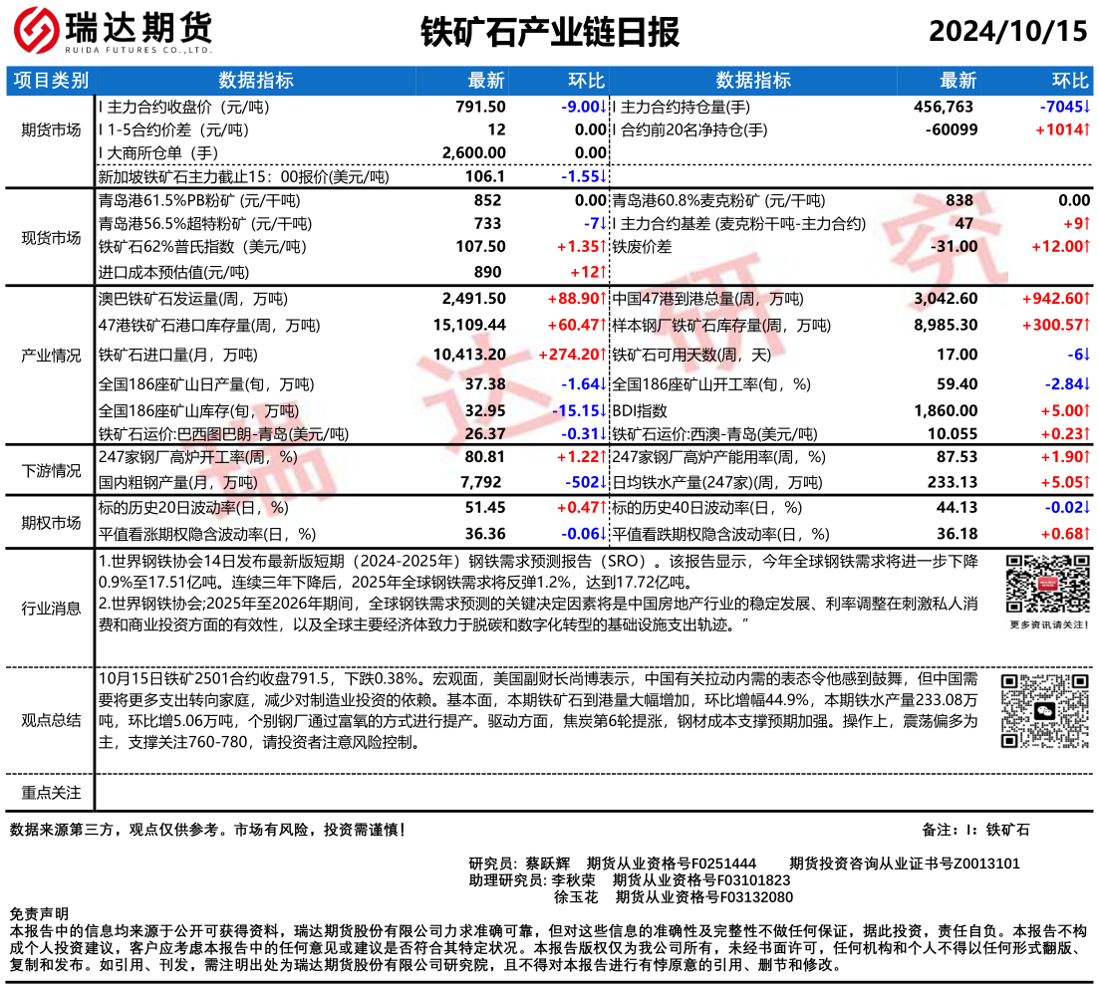This screenshot has width=1098, height=988.
Task: Click the 重点关注 row label
Action: 52,793
